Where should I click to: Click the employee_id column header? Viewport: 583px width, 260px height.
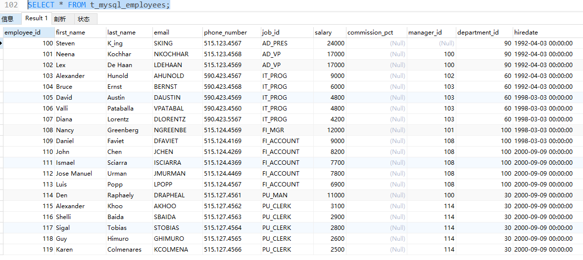pyautogui.click(x=29, y=32)
